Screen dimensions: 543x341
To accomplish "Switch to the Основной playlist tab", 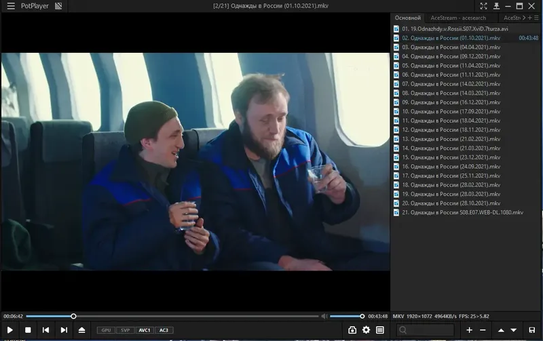I will 408,18.
